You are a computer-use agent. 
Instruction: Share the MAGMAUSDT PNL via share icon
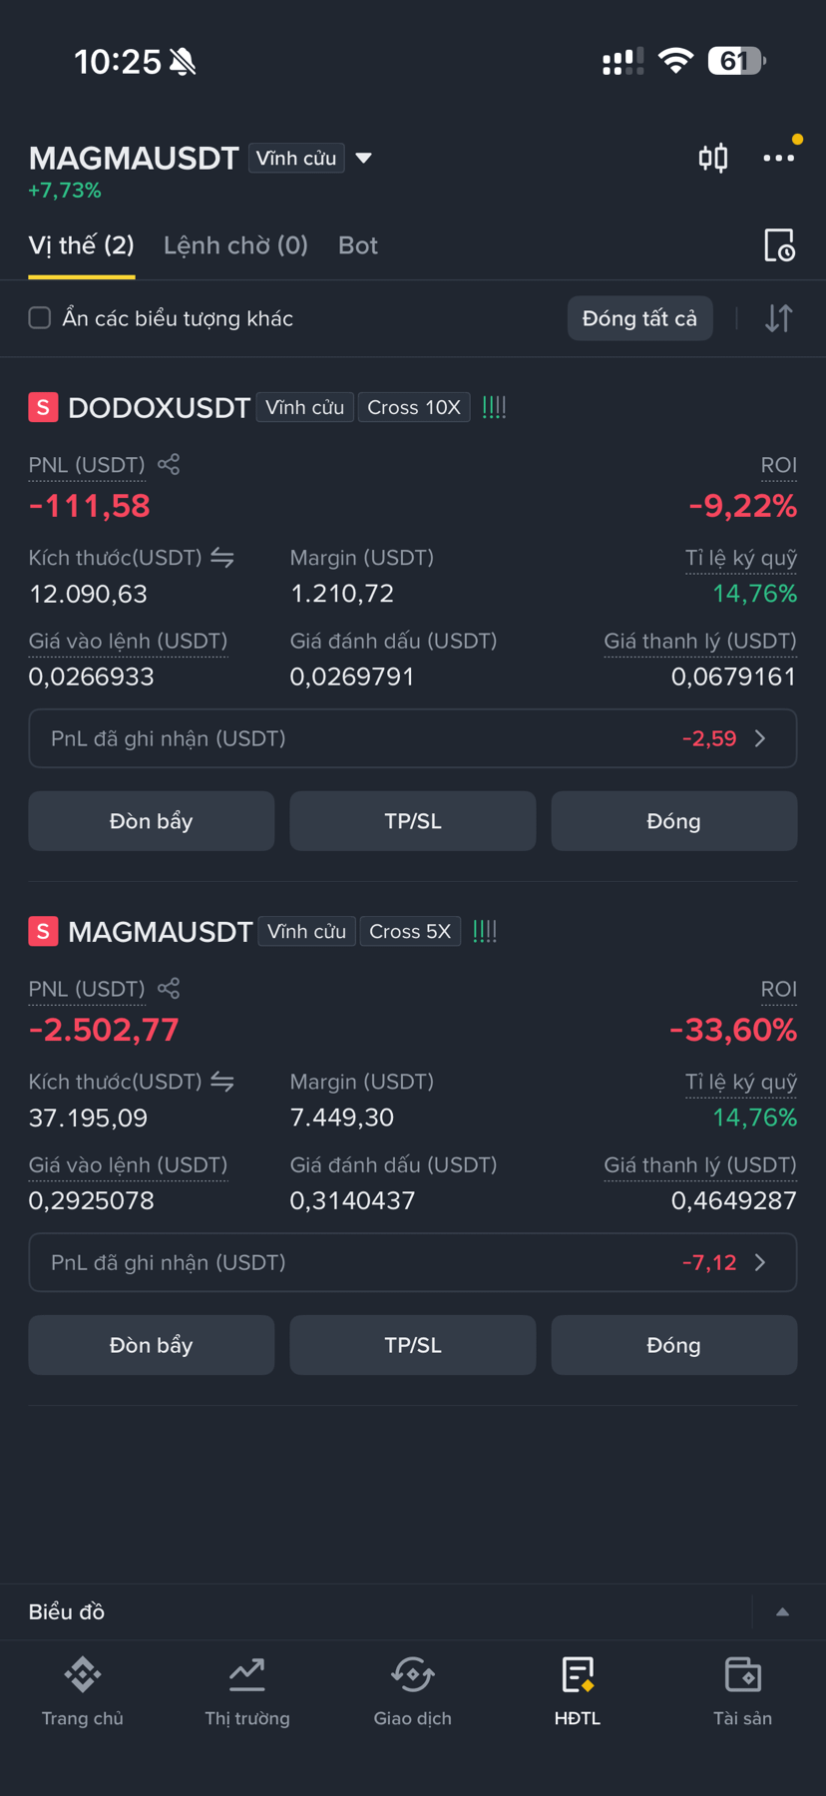point(169,988)
